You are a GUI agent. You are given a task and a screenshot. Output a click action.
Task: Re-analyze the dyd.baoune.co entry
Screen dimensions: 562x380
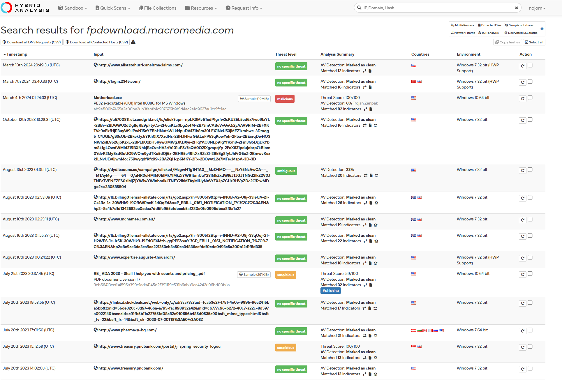pyautogui.click(x=523, y=170)
